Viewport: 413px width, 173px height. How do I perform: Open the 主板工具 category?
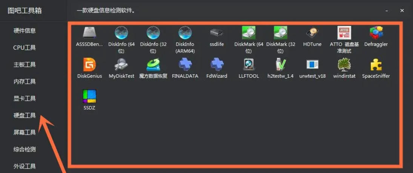click(25, 64)
